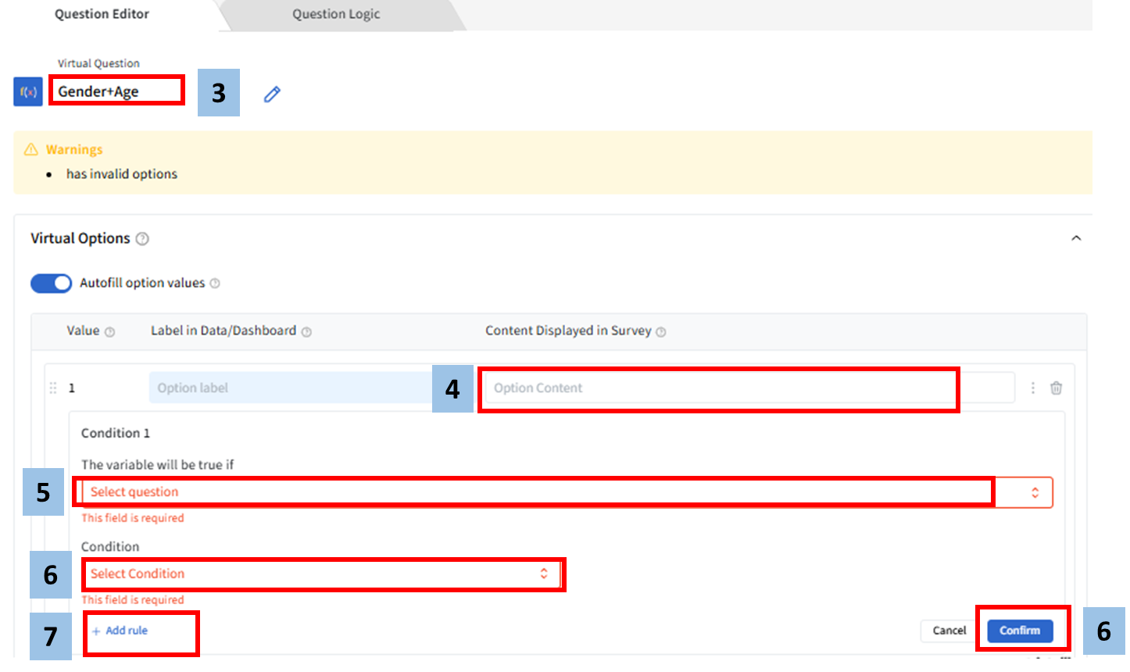Open the Select Condition dropdown

[320, 574]
